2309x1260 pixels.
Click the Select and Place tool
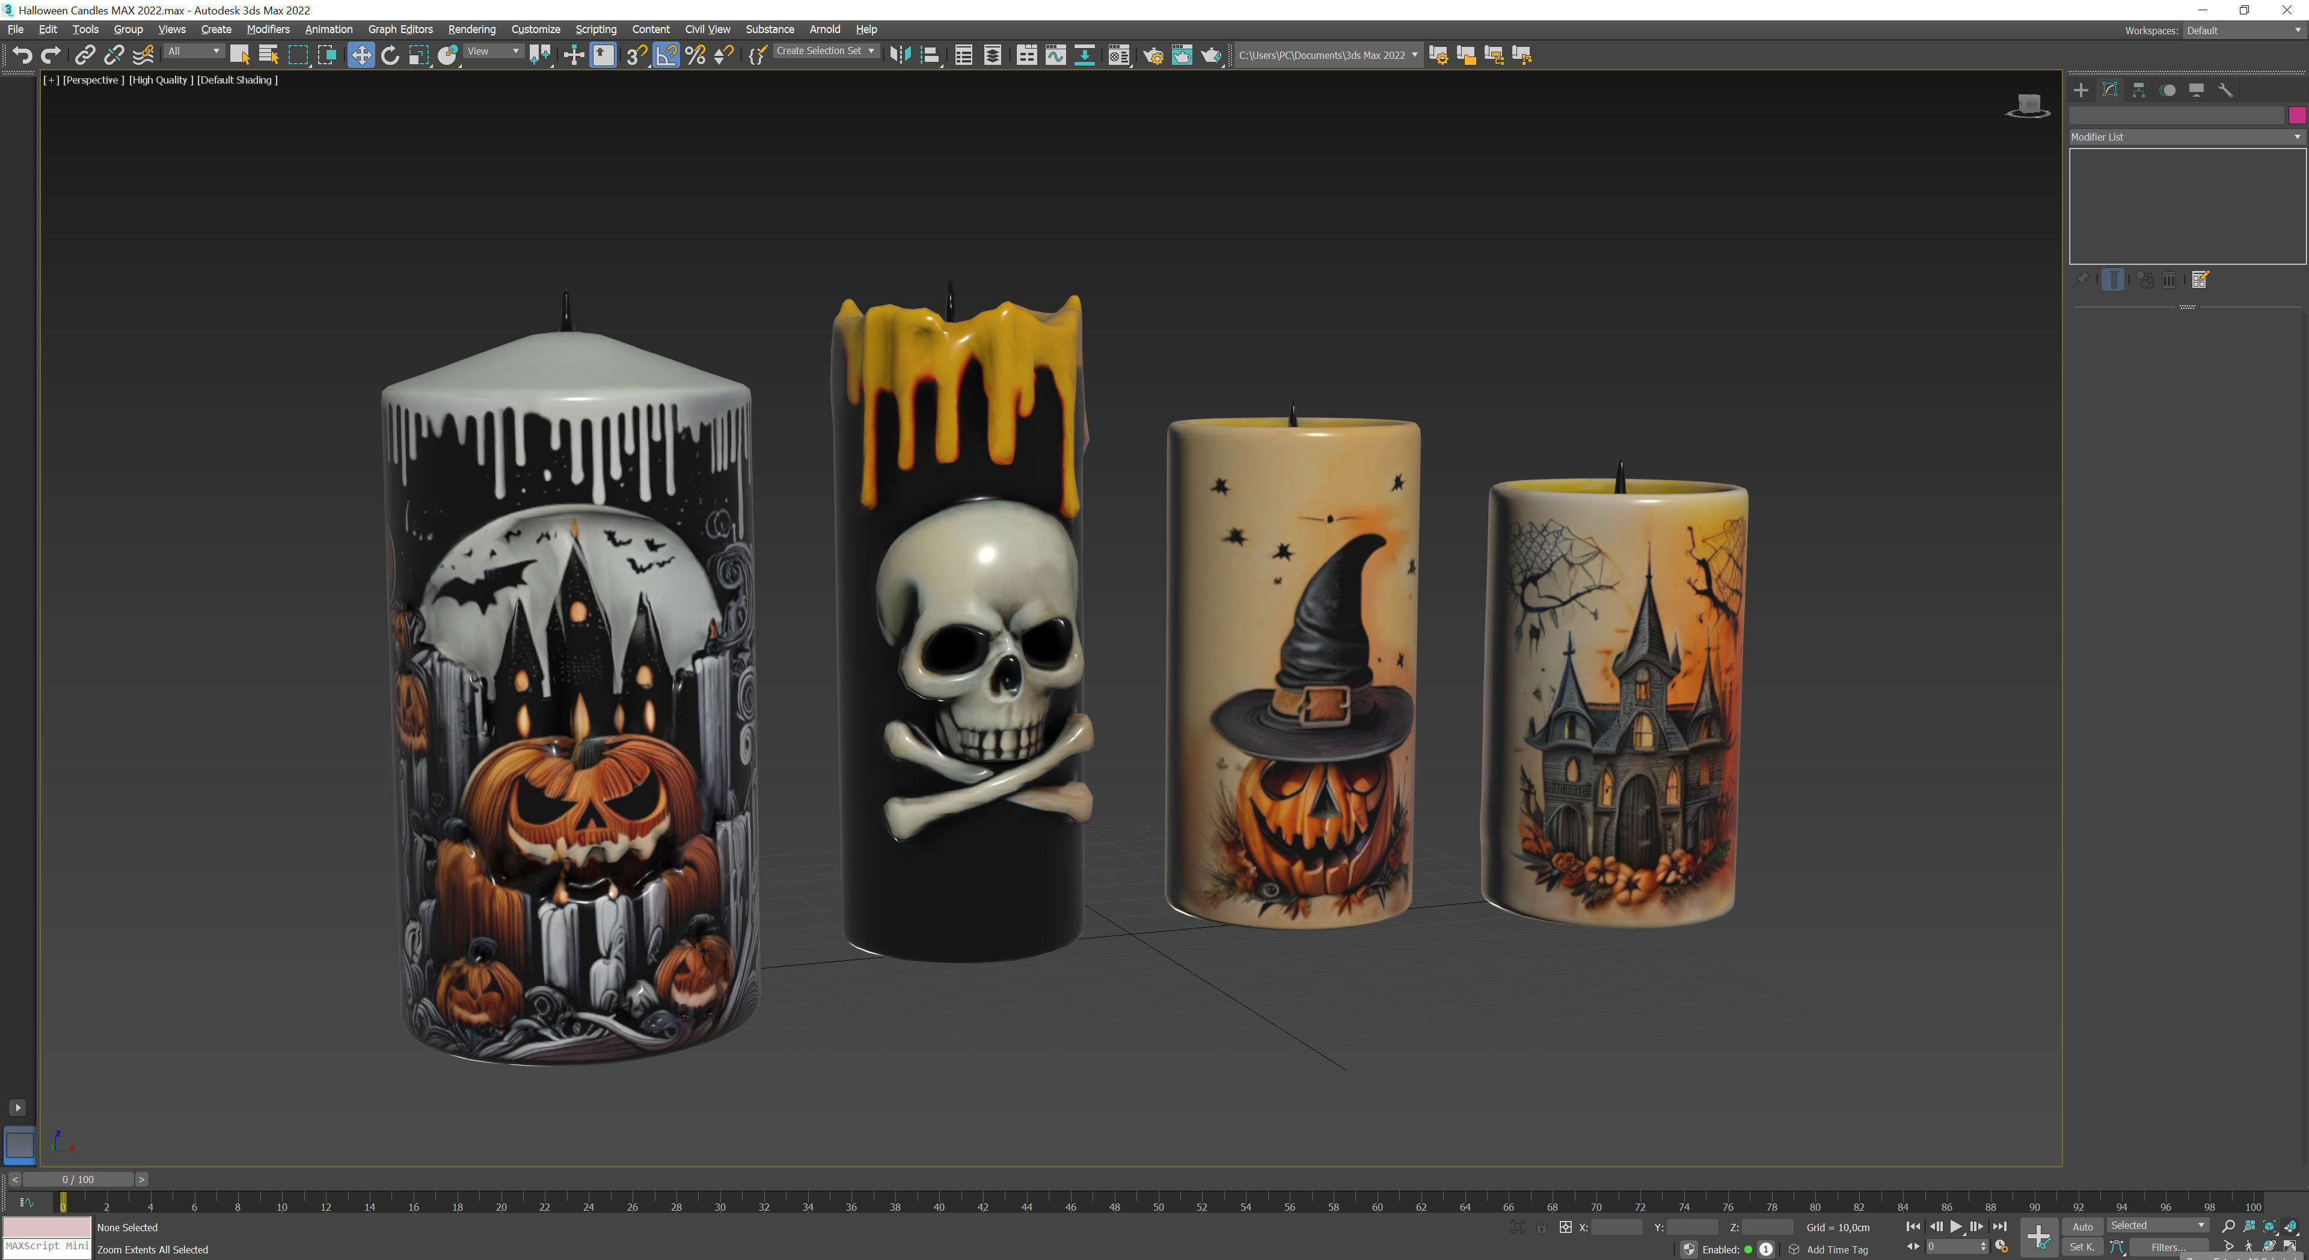[448, 55]
